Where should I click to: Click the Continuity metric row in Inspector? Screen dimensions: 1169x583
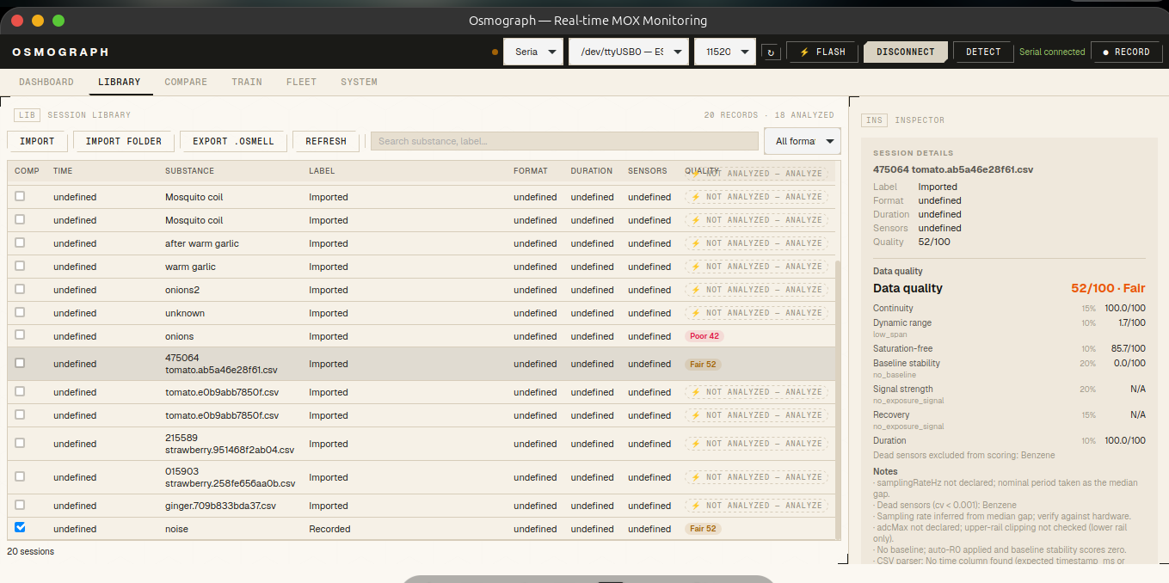point(1009,308)
